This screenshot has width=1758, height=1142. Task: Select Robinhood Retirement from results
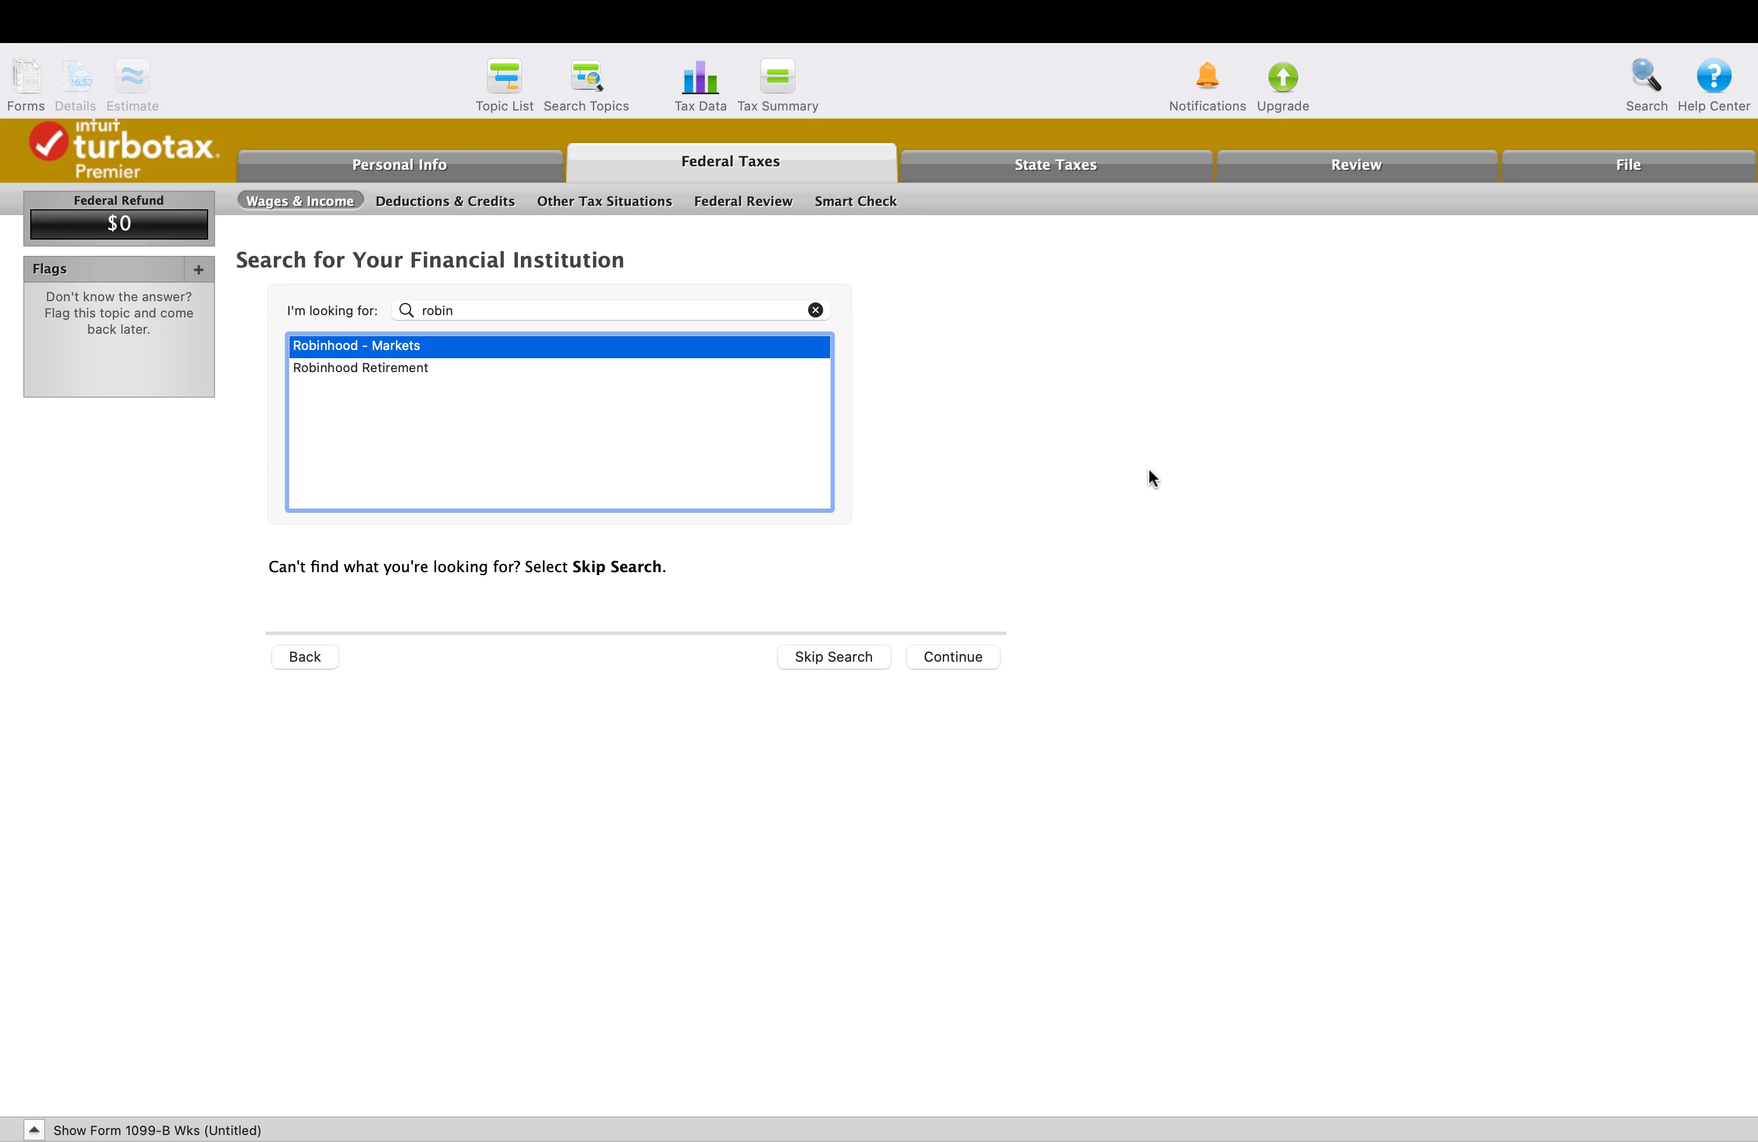click(x=360, y=368)
